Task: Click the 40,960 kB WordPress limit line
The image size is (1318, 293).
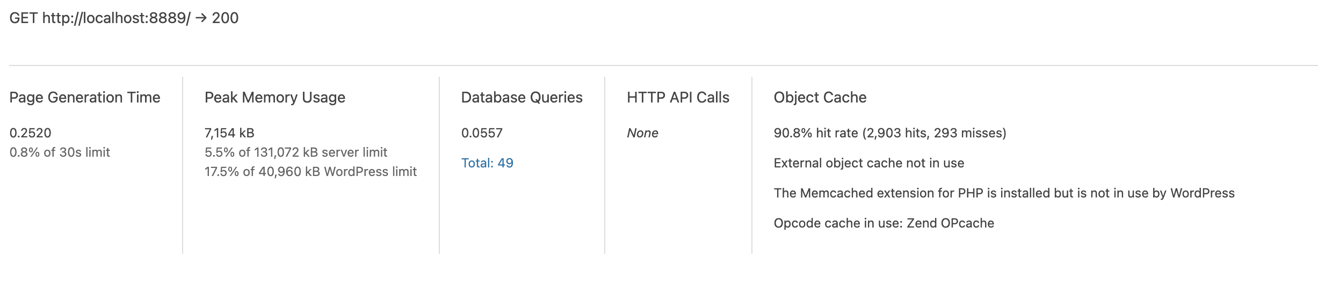Action: pyautogui.click(x=310, y=172)
